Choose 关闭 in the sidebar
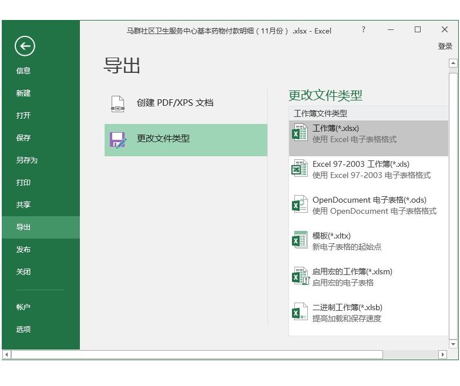The image size is (460, 386). coord(23,272)
